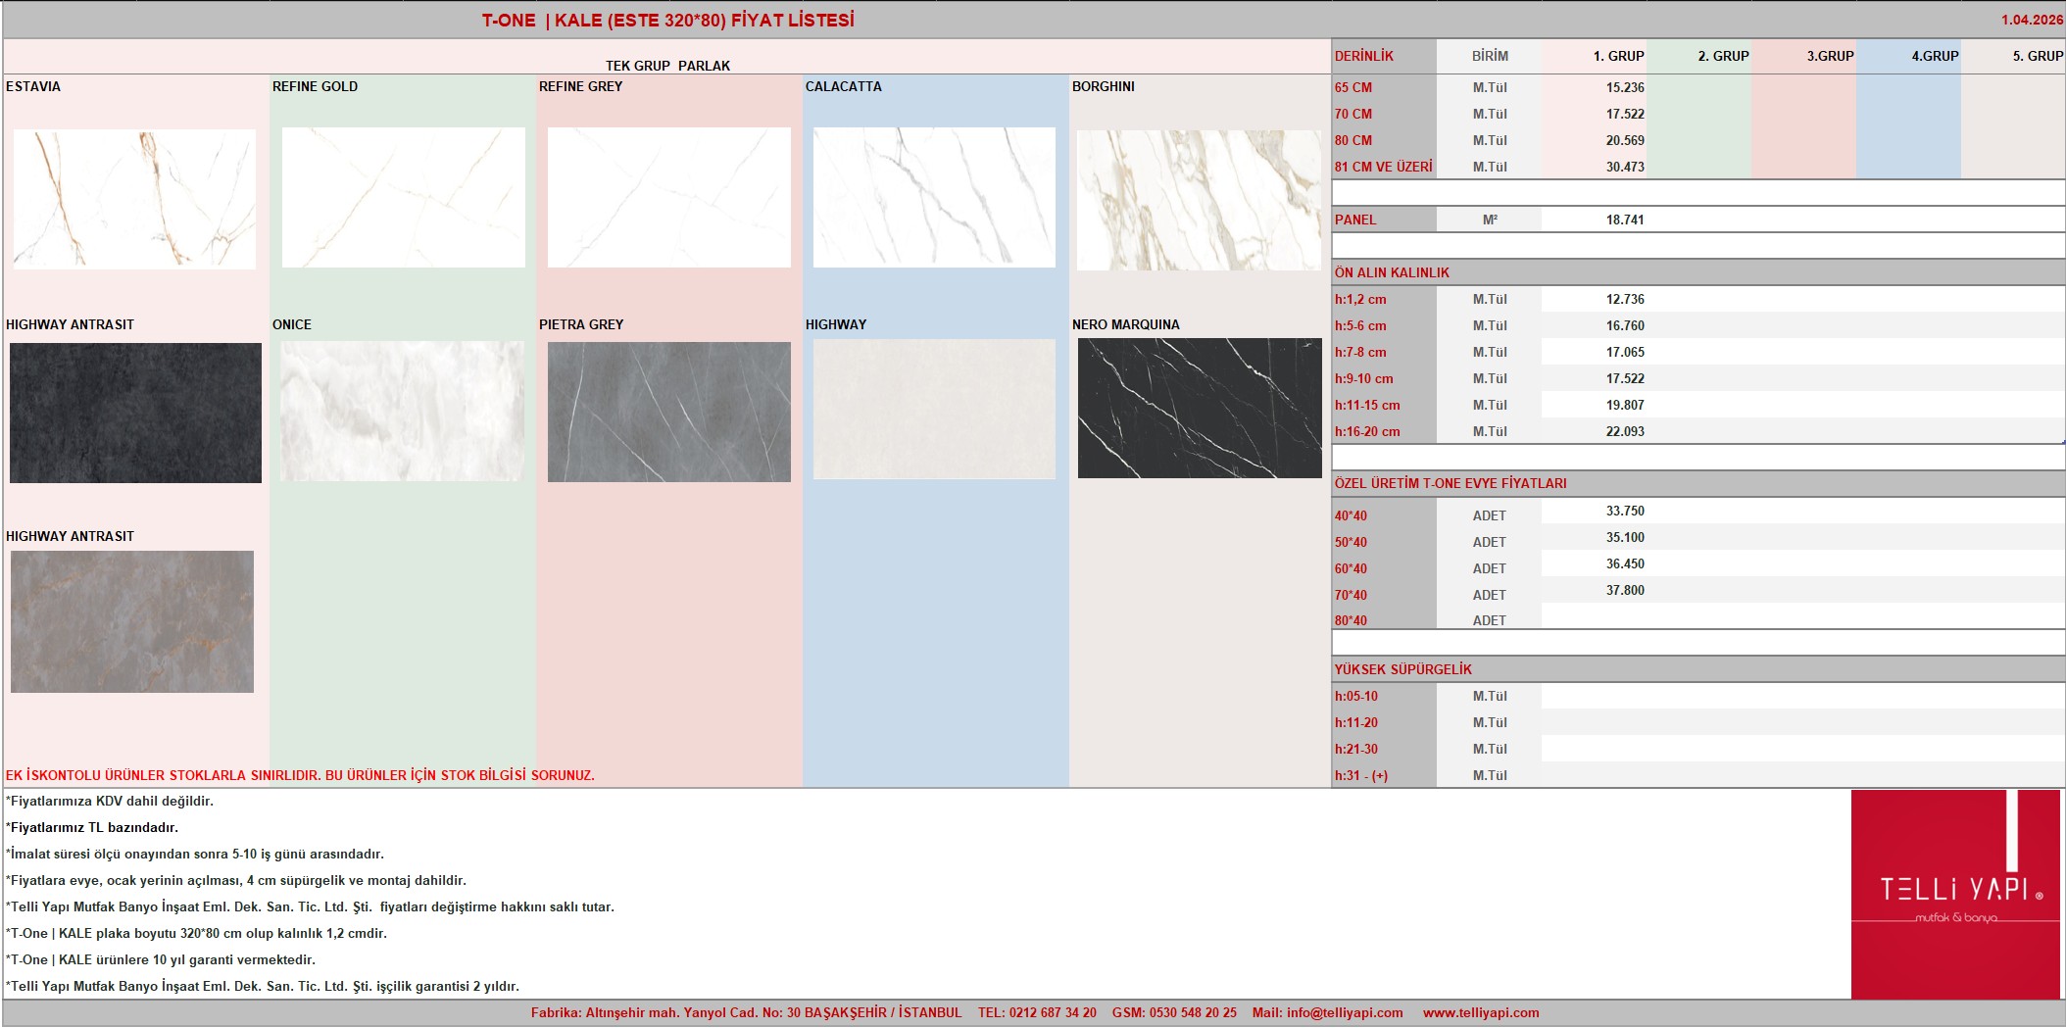The width and height of the screenshot is (2066, 1028).
Task: Select the 60*40 price 36.450
Action: (x=1625, y=563)
